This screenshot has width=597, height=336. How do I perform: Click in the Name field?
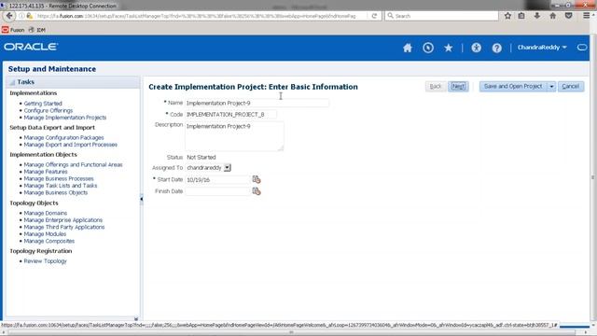pyautogui.click(x=257, y=103)
